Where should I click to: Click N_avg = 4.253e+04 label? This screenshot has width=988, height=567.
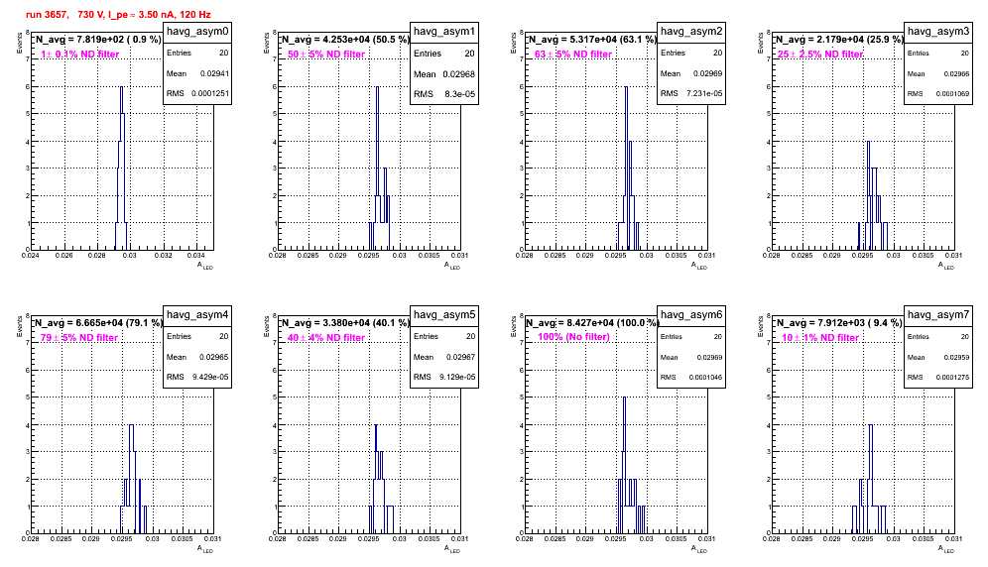click(344, 40)
